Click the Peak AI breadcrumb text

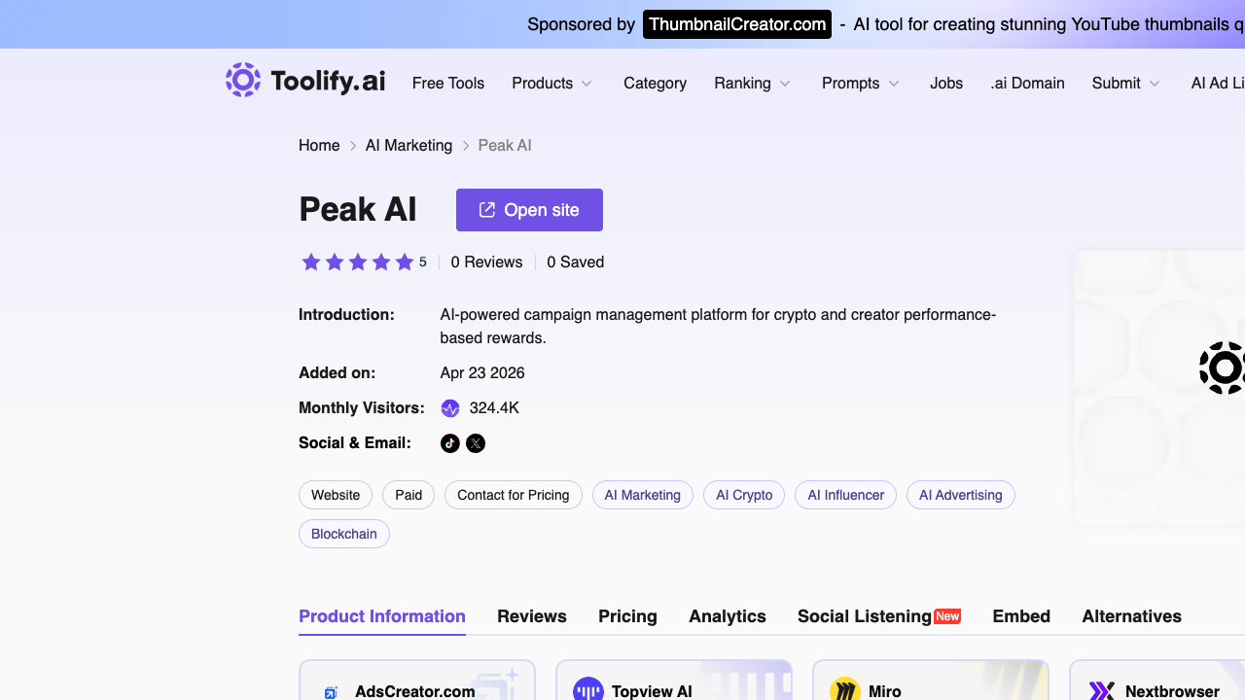(x=505, y=146)
